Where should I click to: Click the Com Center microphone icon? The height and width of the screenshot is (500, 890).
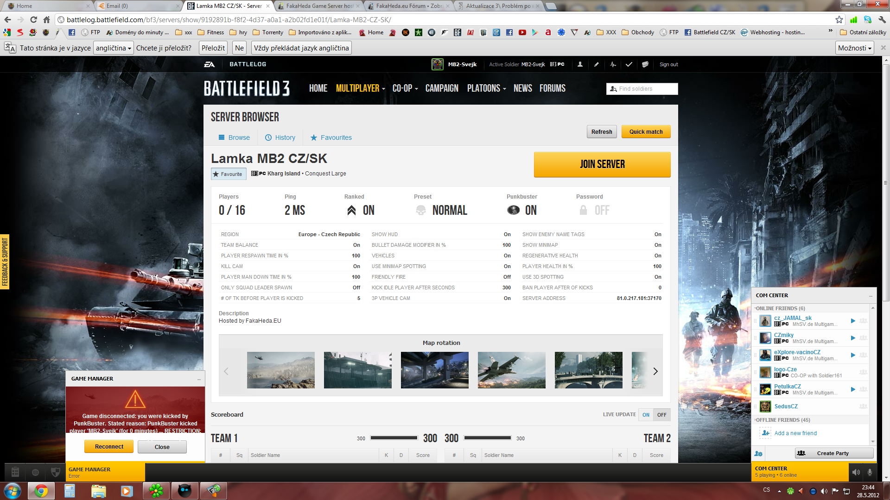pyautogui.click(x=870, y=472)
